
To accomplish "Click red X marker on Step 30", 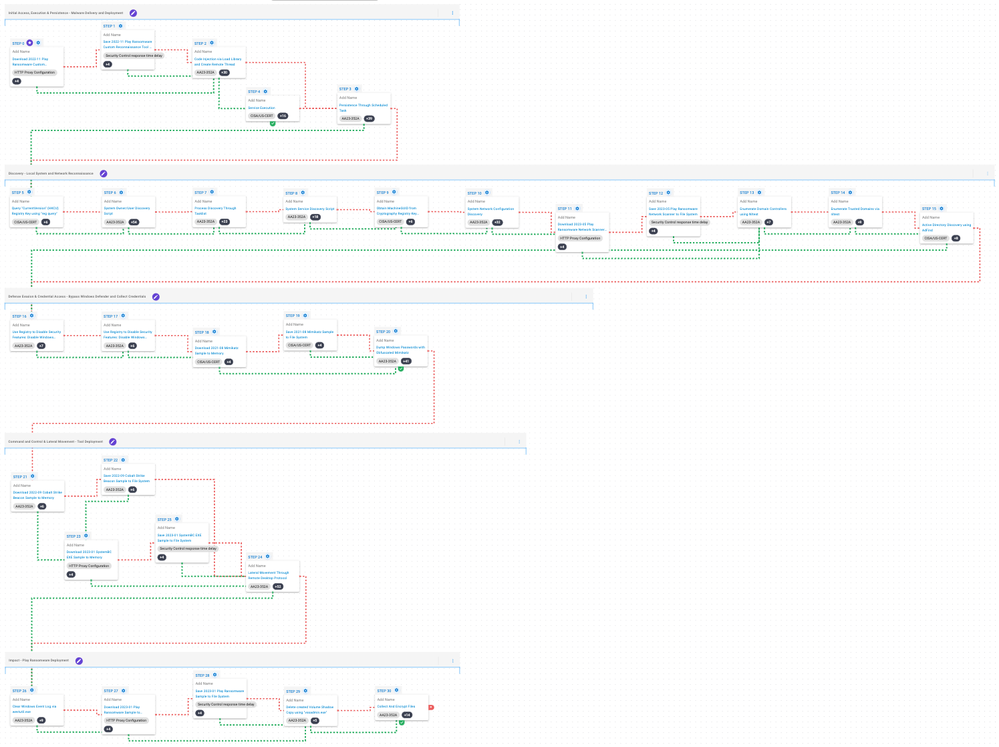I will pyautogui.click(x=431, y=707).
